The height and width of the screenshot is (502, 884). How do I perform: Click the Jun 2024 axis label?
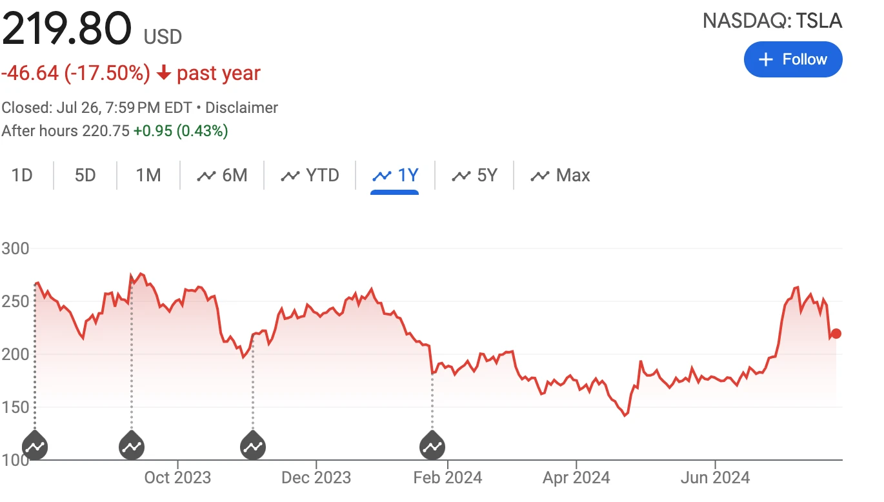tap(716, 478)
